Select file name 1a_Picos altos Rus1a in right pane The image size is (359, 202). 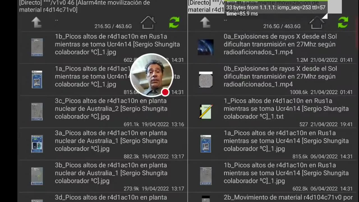click(286, 141)
